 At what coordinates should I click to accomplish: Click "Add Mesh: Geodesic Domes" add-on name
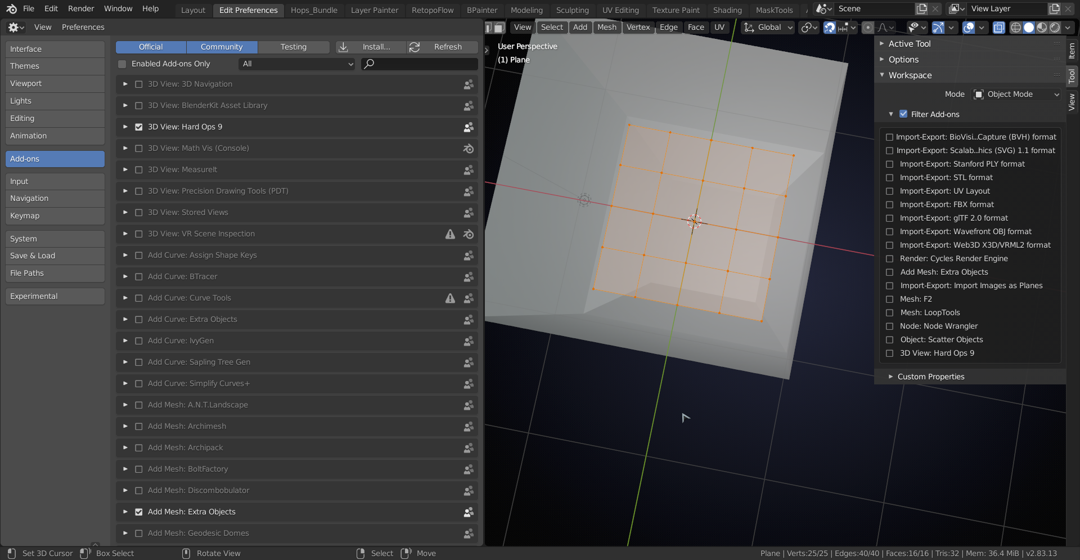199,534
